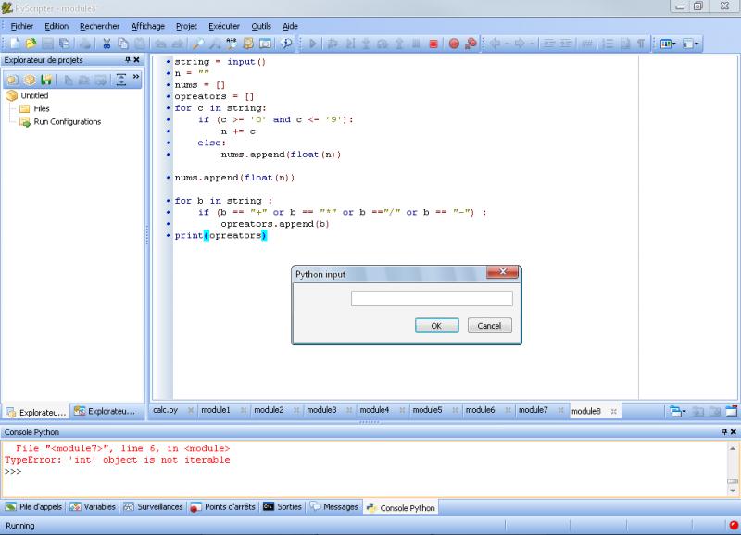The width and height of the screenshot is (741, 535).
Task: Open the Surveillances tab
Action: coord(153,506)
